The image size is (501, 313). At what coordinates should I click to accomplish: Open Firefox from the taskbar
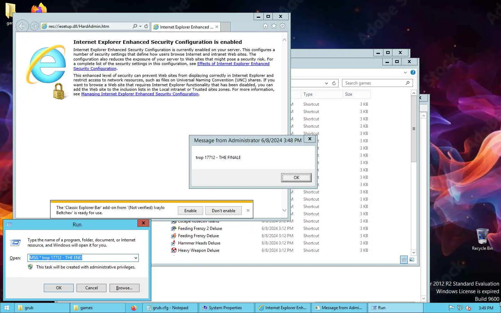[x=134, y=308]
